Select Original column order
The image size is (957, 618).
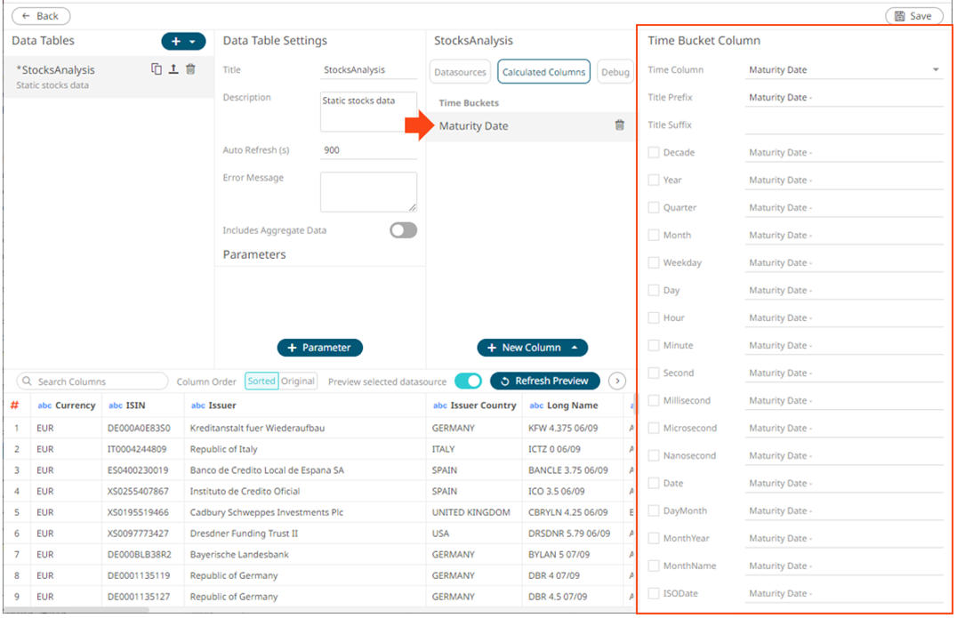pos(298,381)
